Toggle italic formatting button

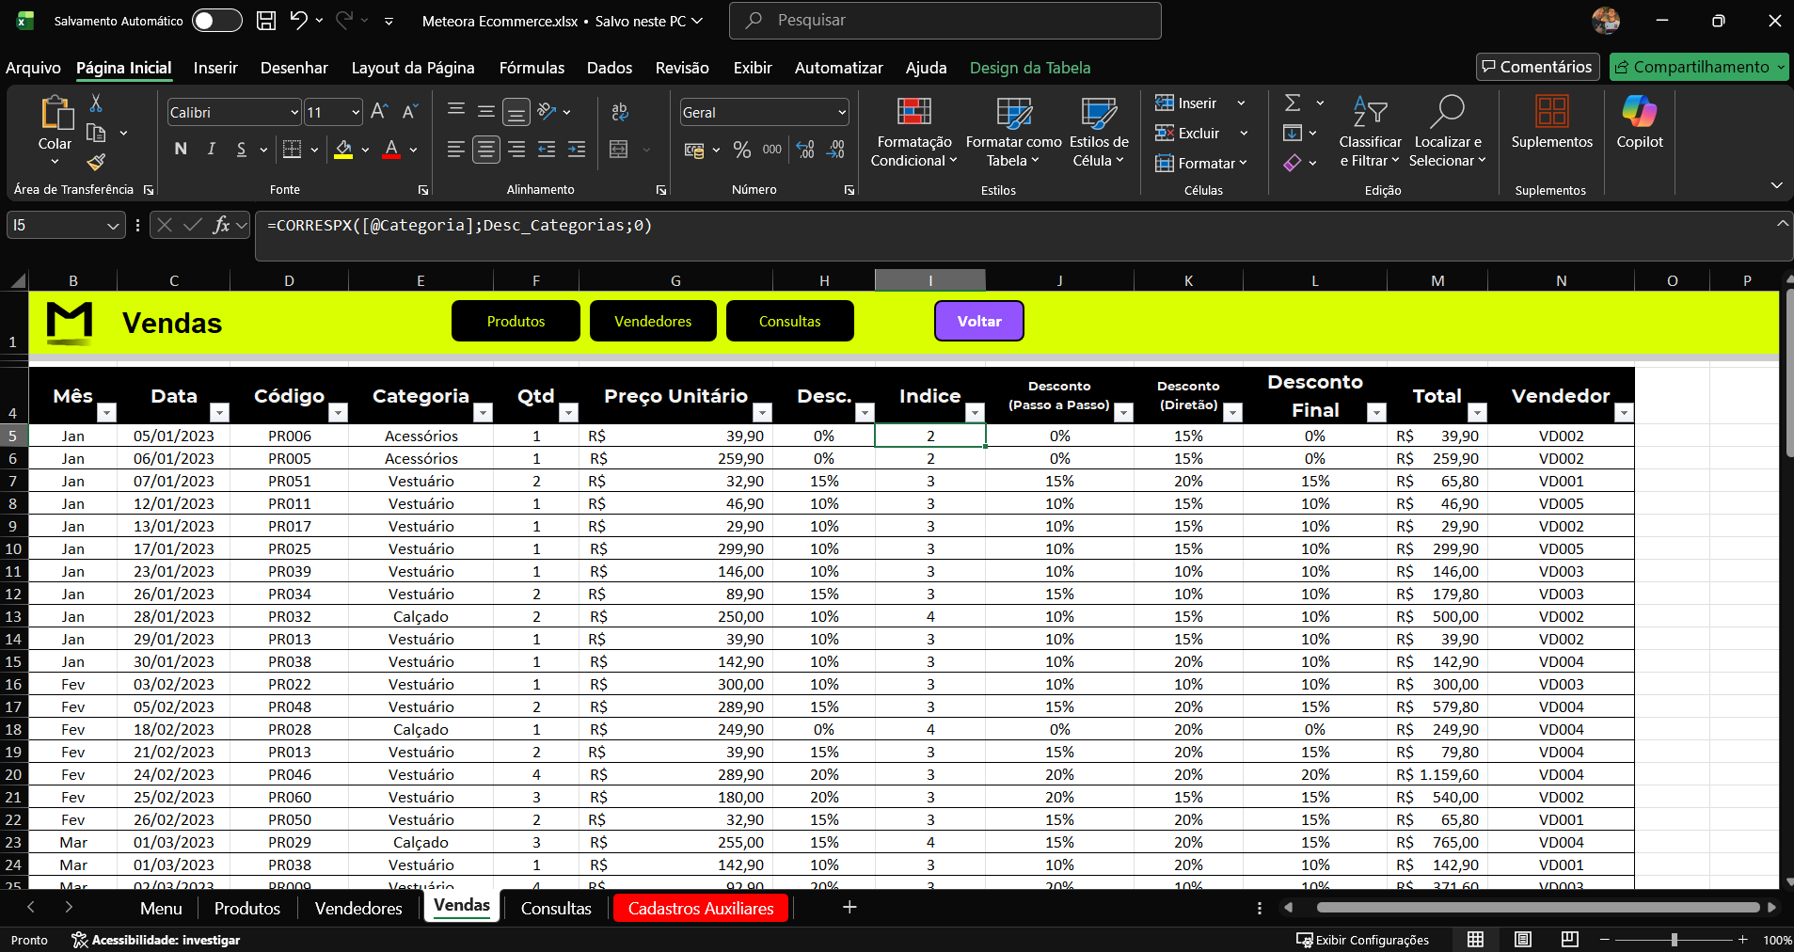point(211,149)
